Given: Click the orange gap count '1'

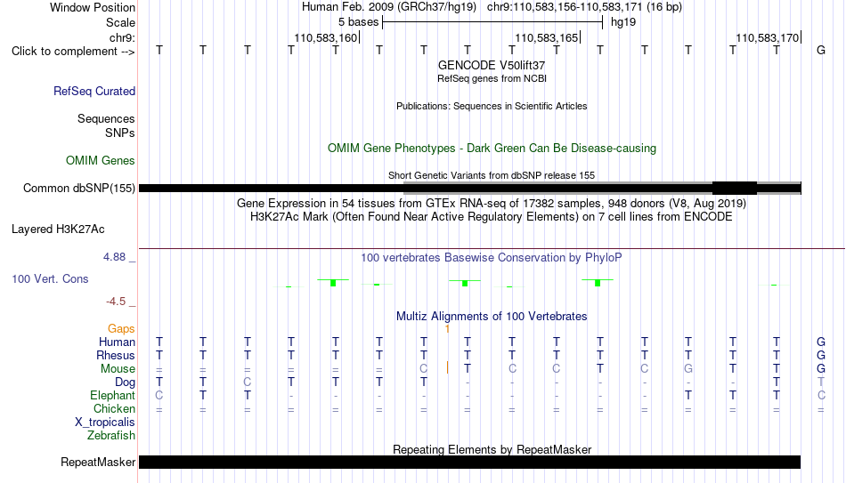Looking at the screenshot, I should pyautogui.click(x=447, y=329).
